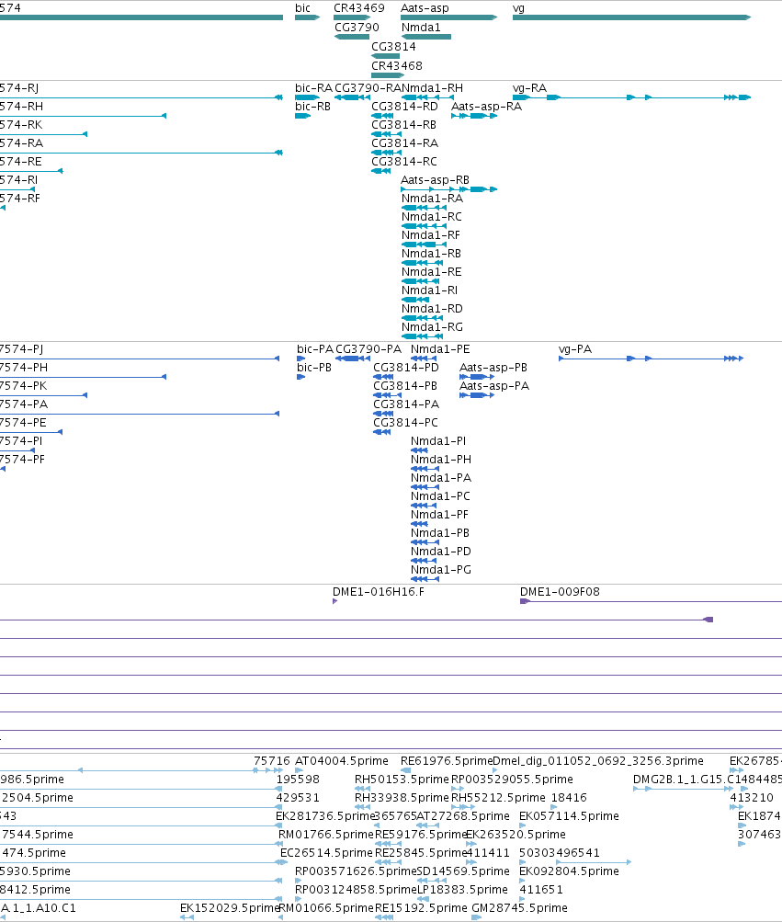Click protein label Nmda1-PC
The image size is (782, 922).
coord(440,495)
